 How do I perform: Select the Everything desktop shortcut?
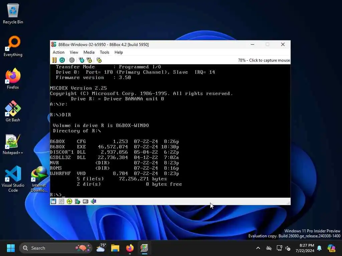[13, 46]
